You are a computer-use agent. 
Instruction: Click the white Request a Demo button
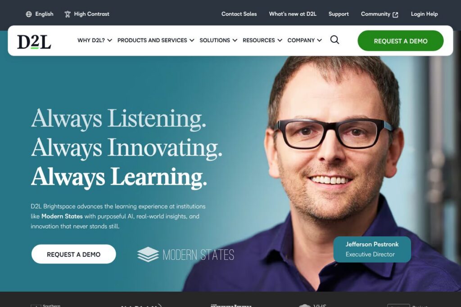tap(74, 254)
